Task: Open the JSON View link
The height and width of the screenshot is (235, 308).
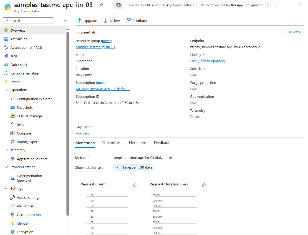Action: click(292, 32)
